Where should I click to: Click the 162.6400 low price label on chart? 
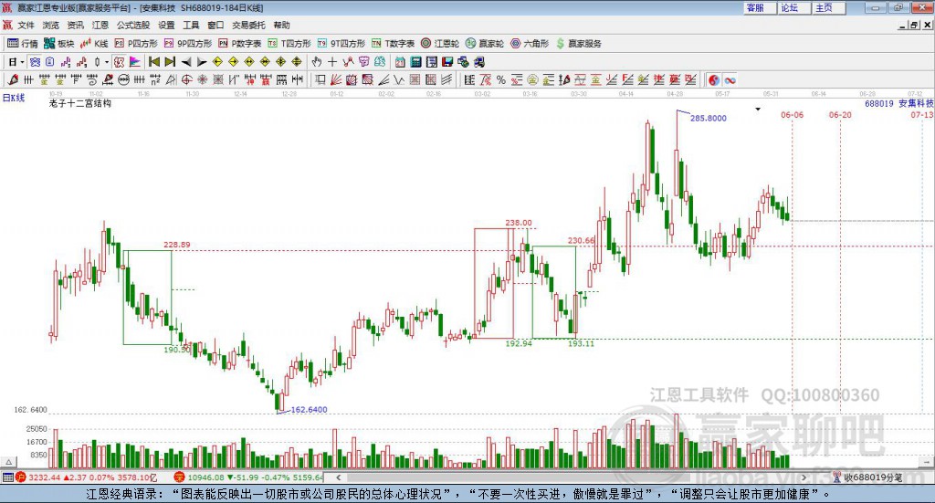[309, 410]
